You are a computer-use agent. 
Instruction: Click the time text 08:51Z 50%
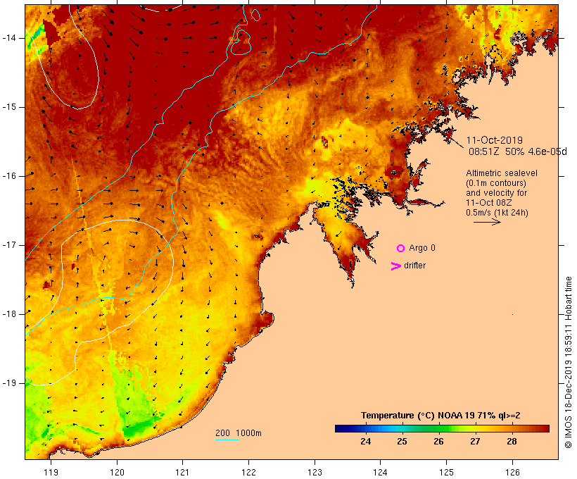point(496,152)
